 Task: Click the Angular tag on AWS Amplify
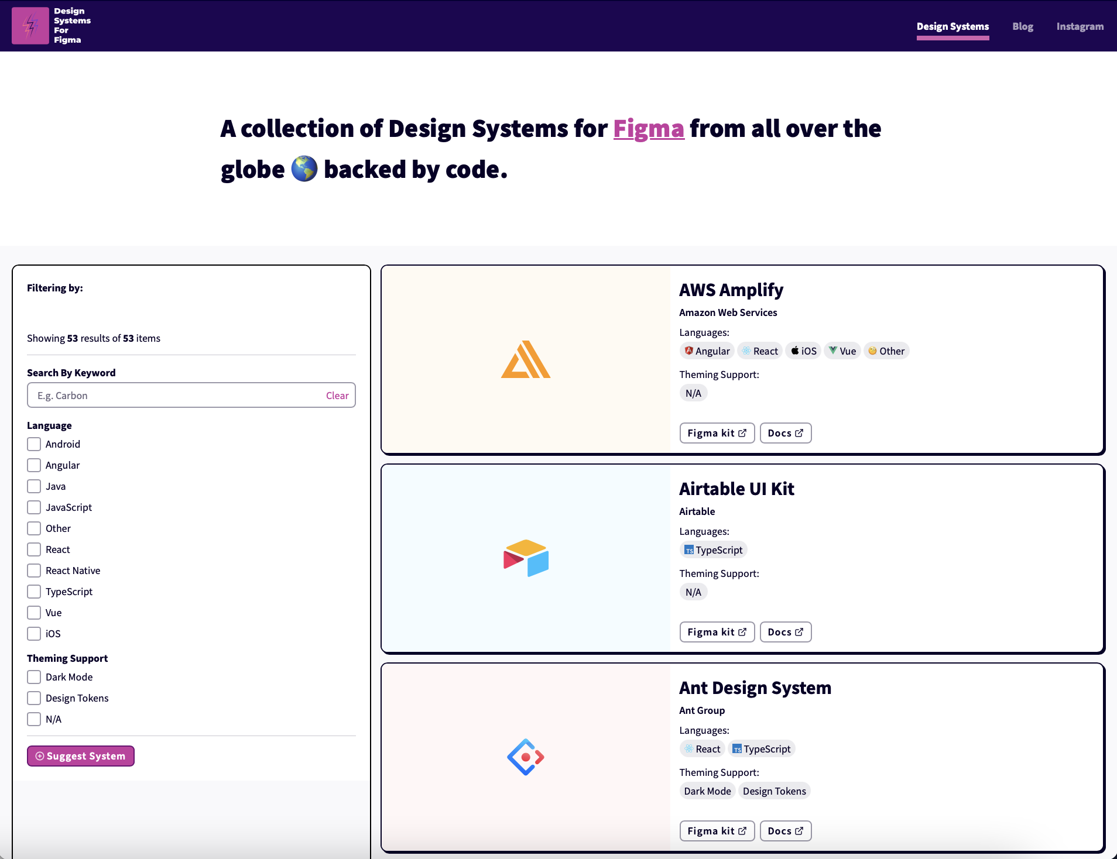(707, 351)
